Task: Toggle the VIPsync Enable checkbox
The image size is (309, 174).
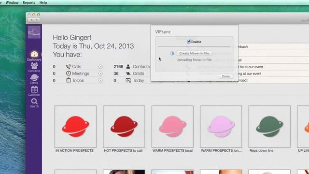Action: click(189, 42)
